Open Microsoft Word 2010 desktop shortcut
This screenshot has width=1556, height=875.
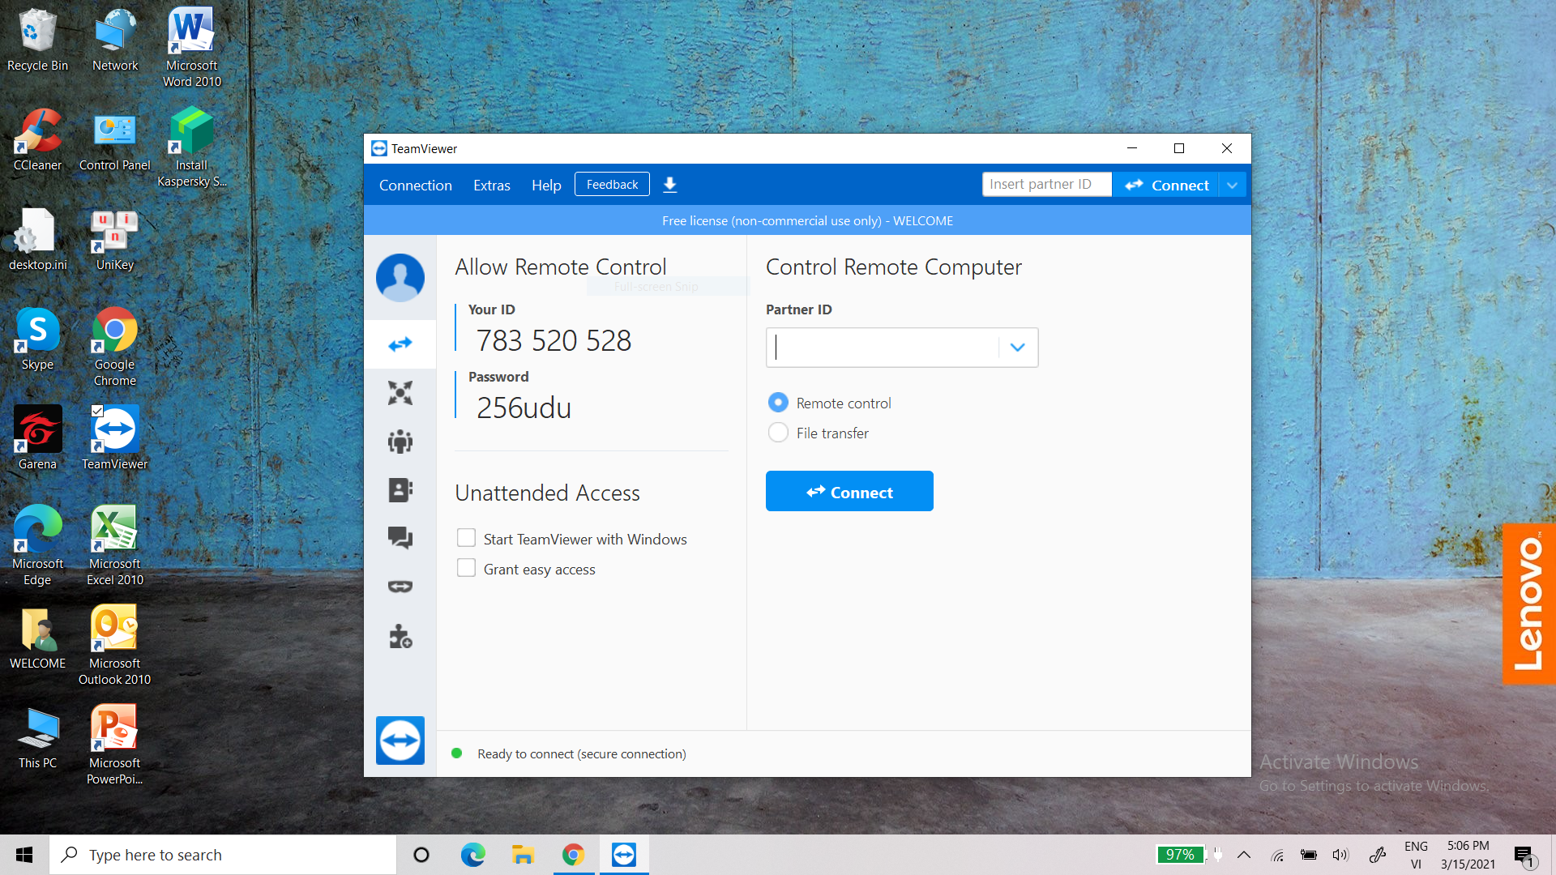click(x=192, y=48)
